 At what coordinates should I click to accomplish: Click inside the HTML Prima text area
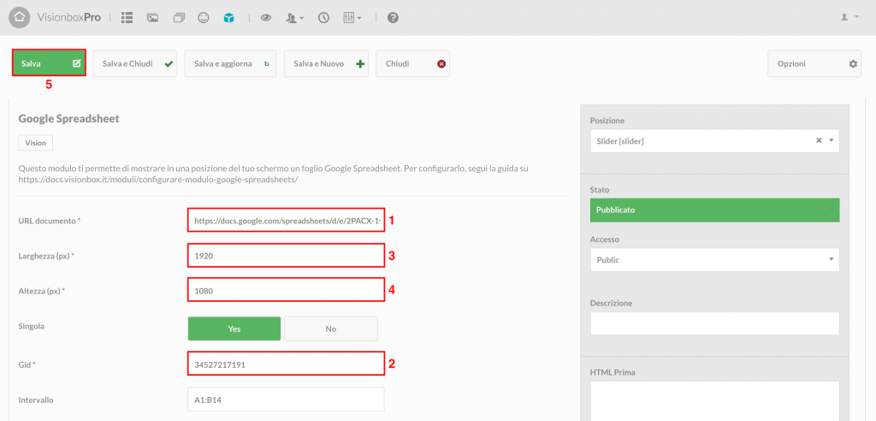click(x=714, y=400)
